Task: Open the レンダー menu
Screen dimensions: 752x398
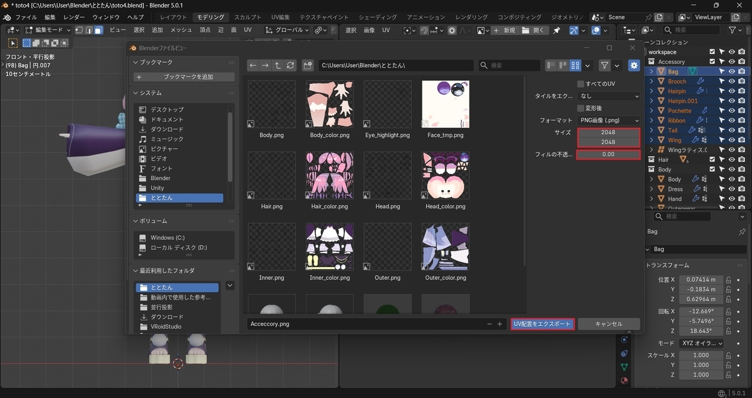Action: (74, 17)
